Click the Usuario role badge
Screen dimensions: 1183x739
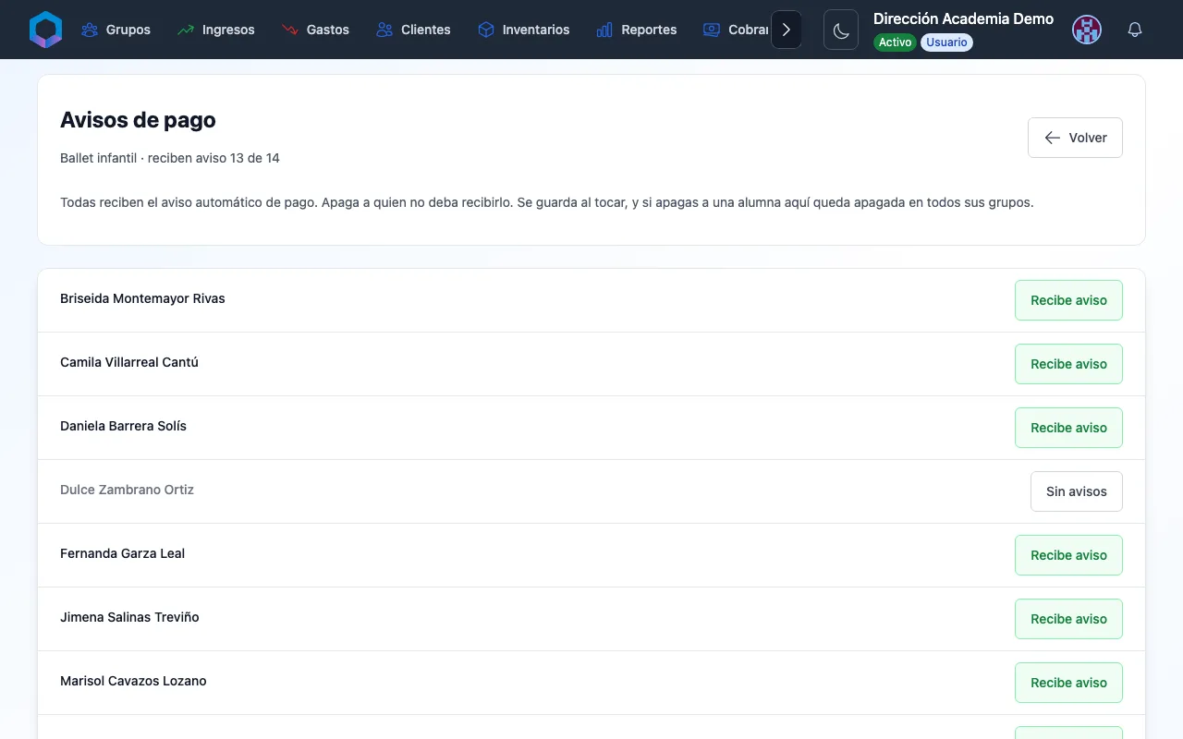(946, 42)
